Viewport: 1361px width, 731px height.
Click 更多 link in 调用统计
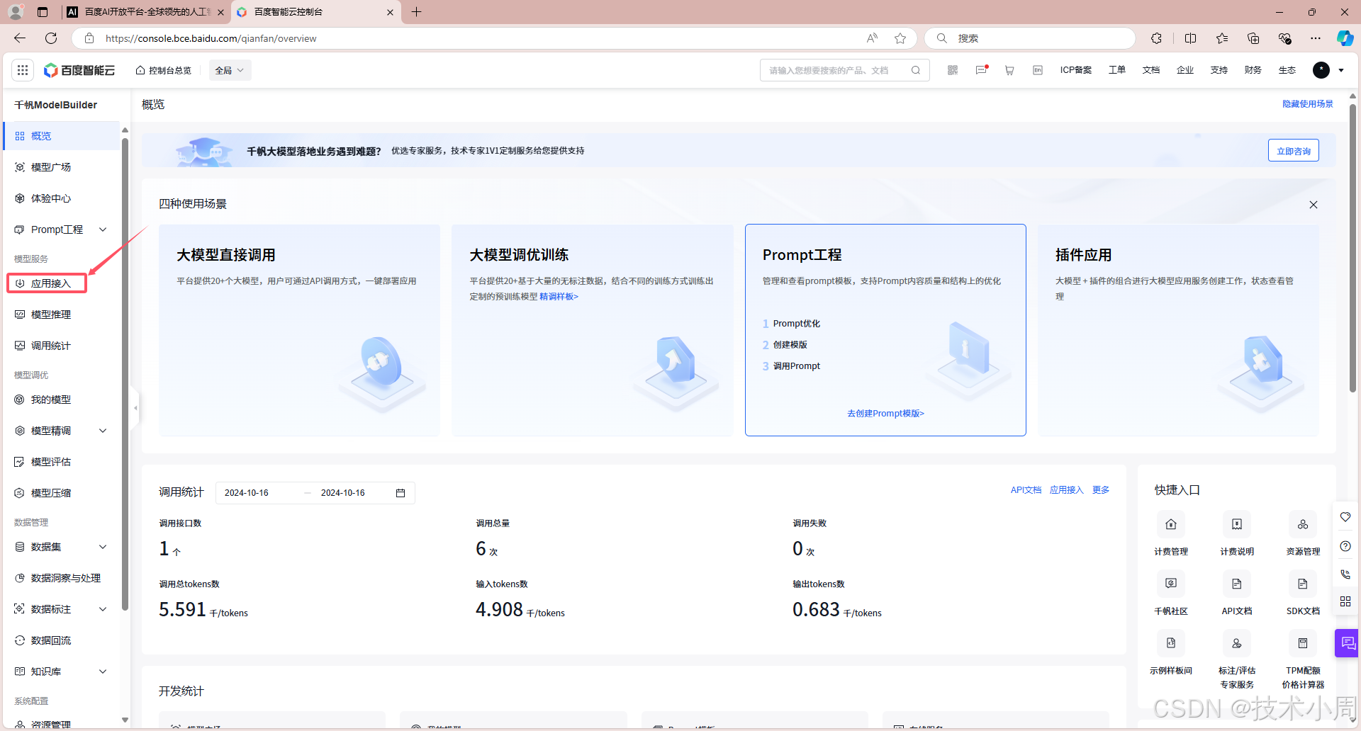pos(1100,490)
